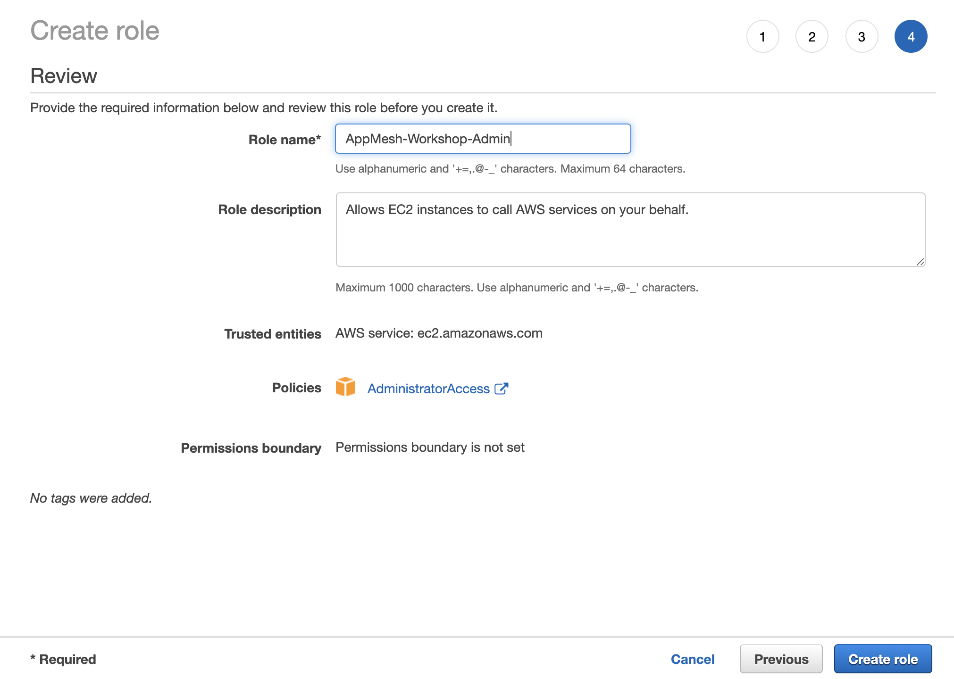Go back with the Previous button
The height and width of the screenshot is (679, 954).
[x=781, y=659]
